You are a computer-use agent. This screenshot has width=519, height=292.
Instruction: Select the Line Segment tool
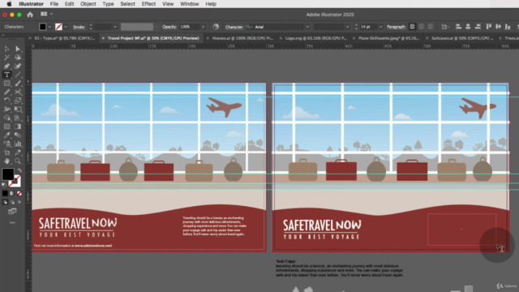(18, 75)
